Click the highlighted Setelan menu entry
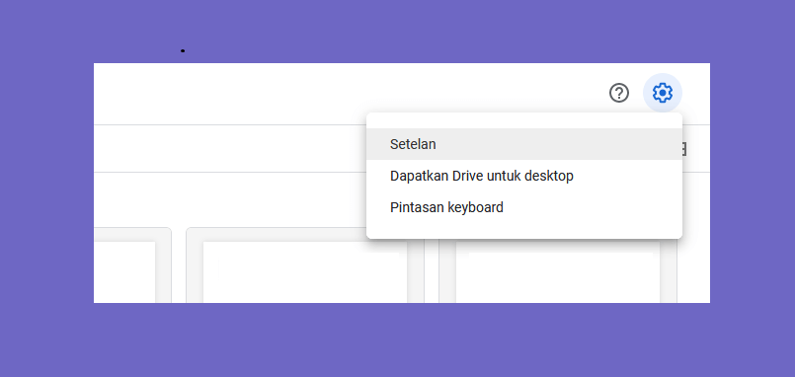 coord(524,144)
